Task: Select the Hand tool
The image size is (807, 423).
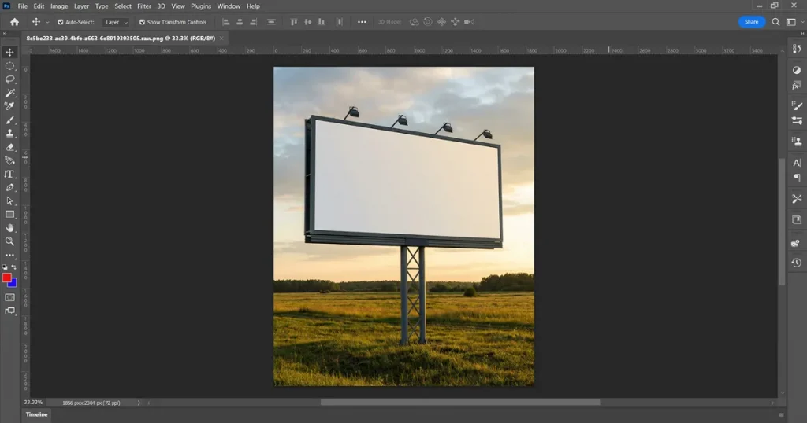Action: [x=9, y=228]
